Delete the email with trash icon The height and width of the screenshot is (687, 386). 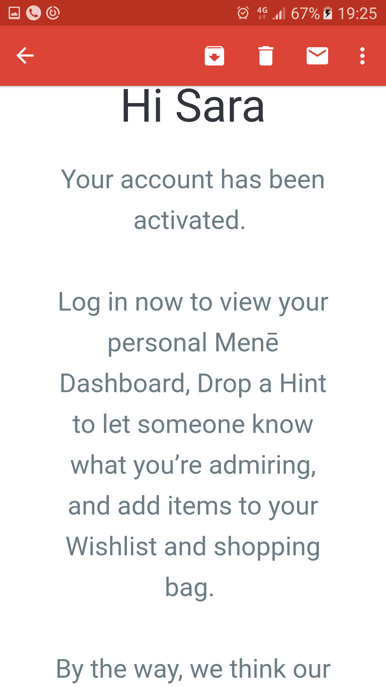(266, 56)
